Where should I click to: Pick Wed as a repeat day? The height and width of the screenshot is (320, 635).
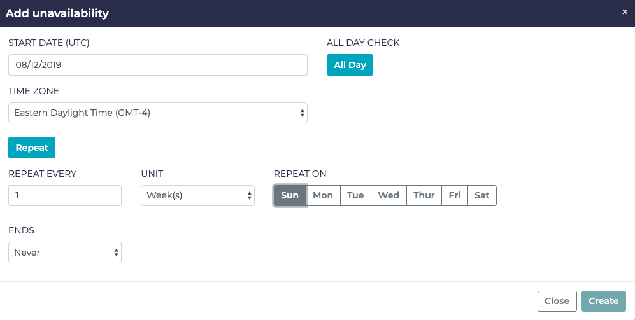point(389,195)
